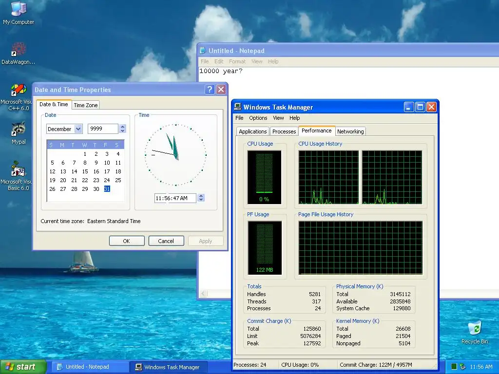The image size is (499, 374).
Task: Open the Networking tab in Task Manager
Action: pos(350,131)
